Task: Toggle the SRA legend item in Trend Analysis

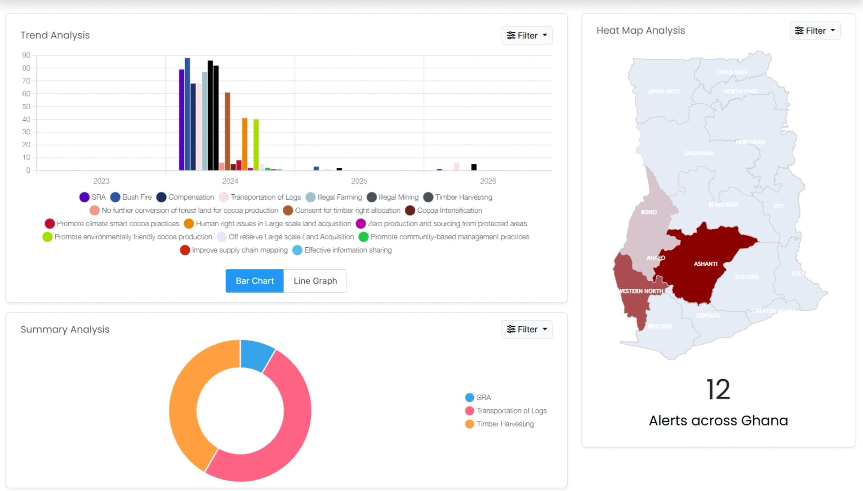Action: click(x=93, y=197)
